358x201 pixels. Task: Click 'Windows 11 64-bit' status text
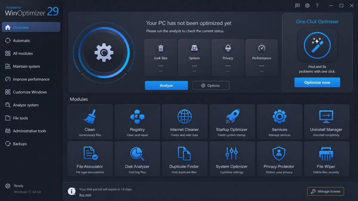pyautogui.click(x=27, y=192)
